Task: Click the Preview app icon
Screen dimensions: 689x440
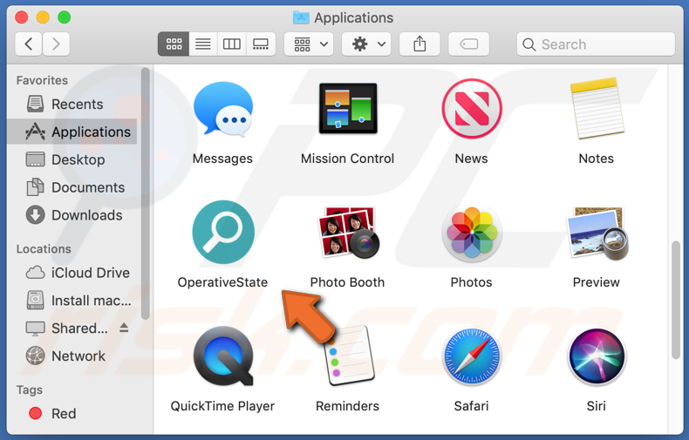Action: (597, 233)
